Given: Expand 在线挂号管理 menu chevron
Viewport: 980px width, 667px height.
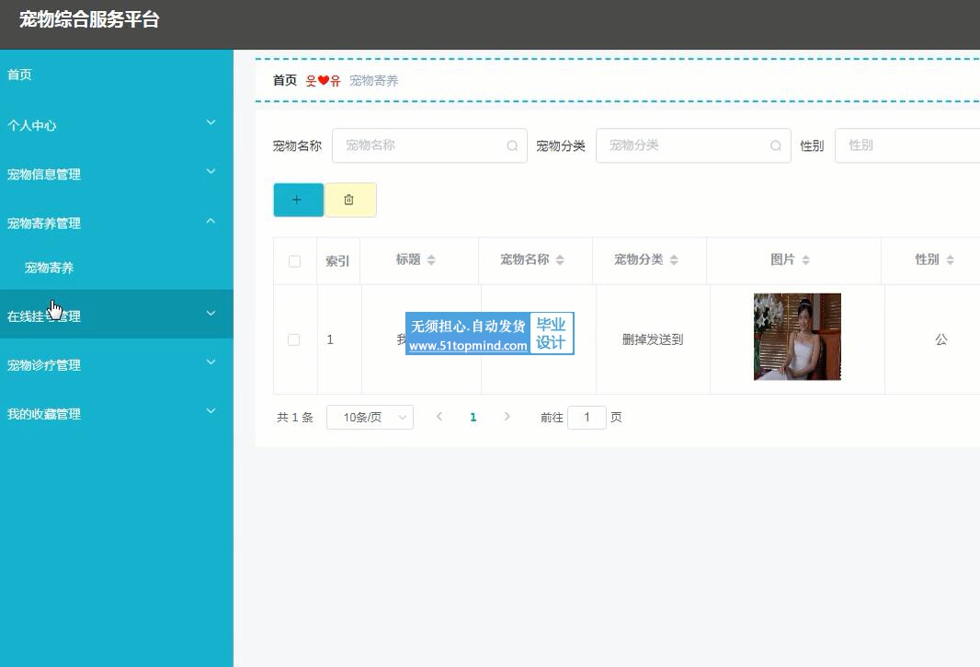Looking at the screenshot, I should (x=211, y=313).
